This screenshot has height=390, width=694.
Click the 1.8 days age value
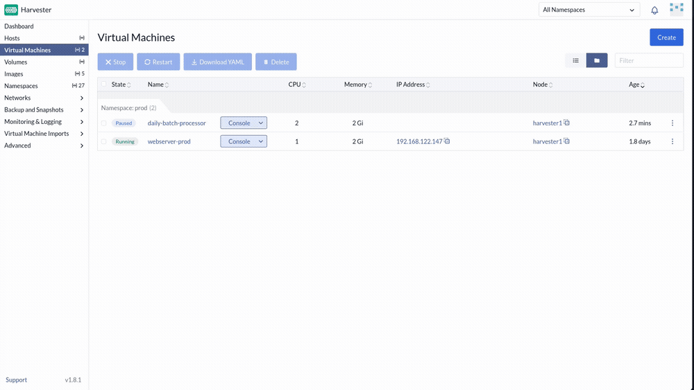pyautogui.click(x=640, y=141)
